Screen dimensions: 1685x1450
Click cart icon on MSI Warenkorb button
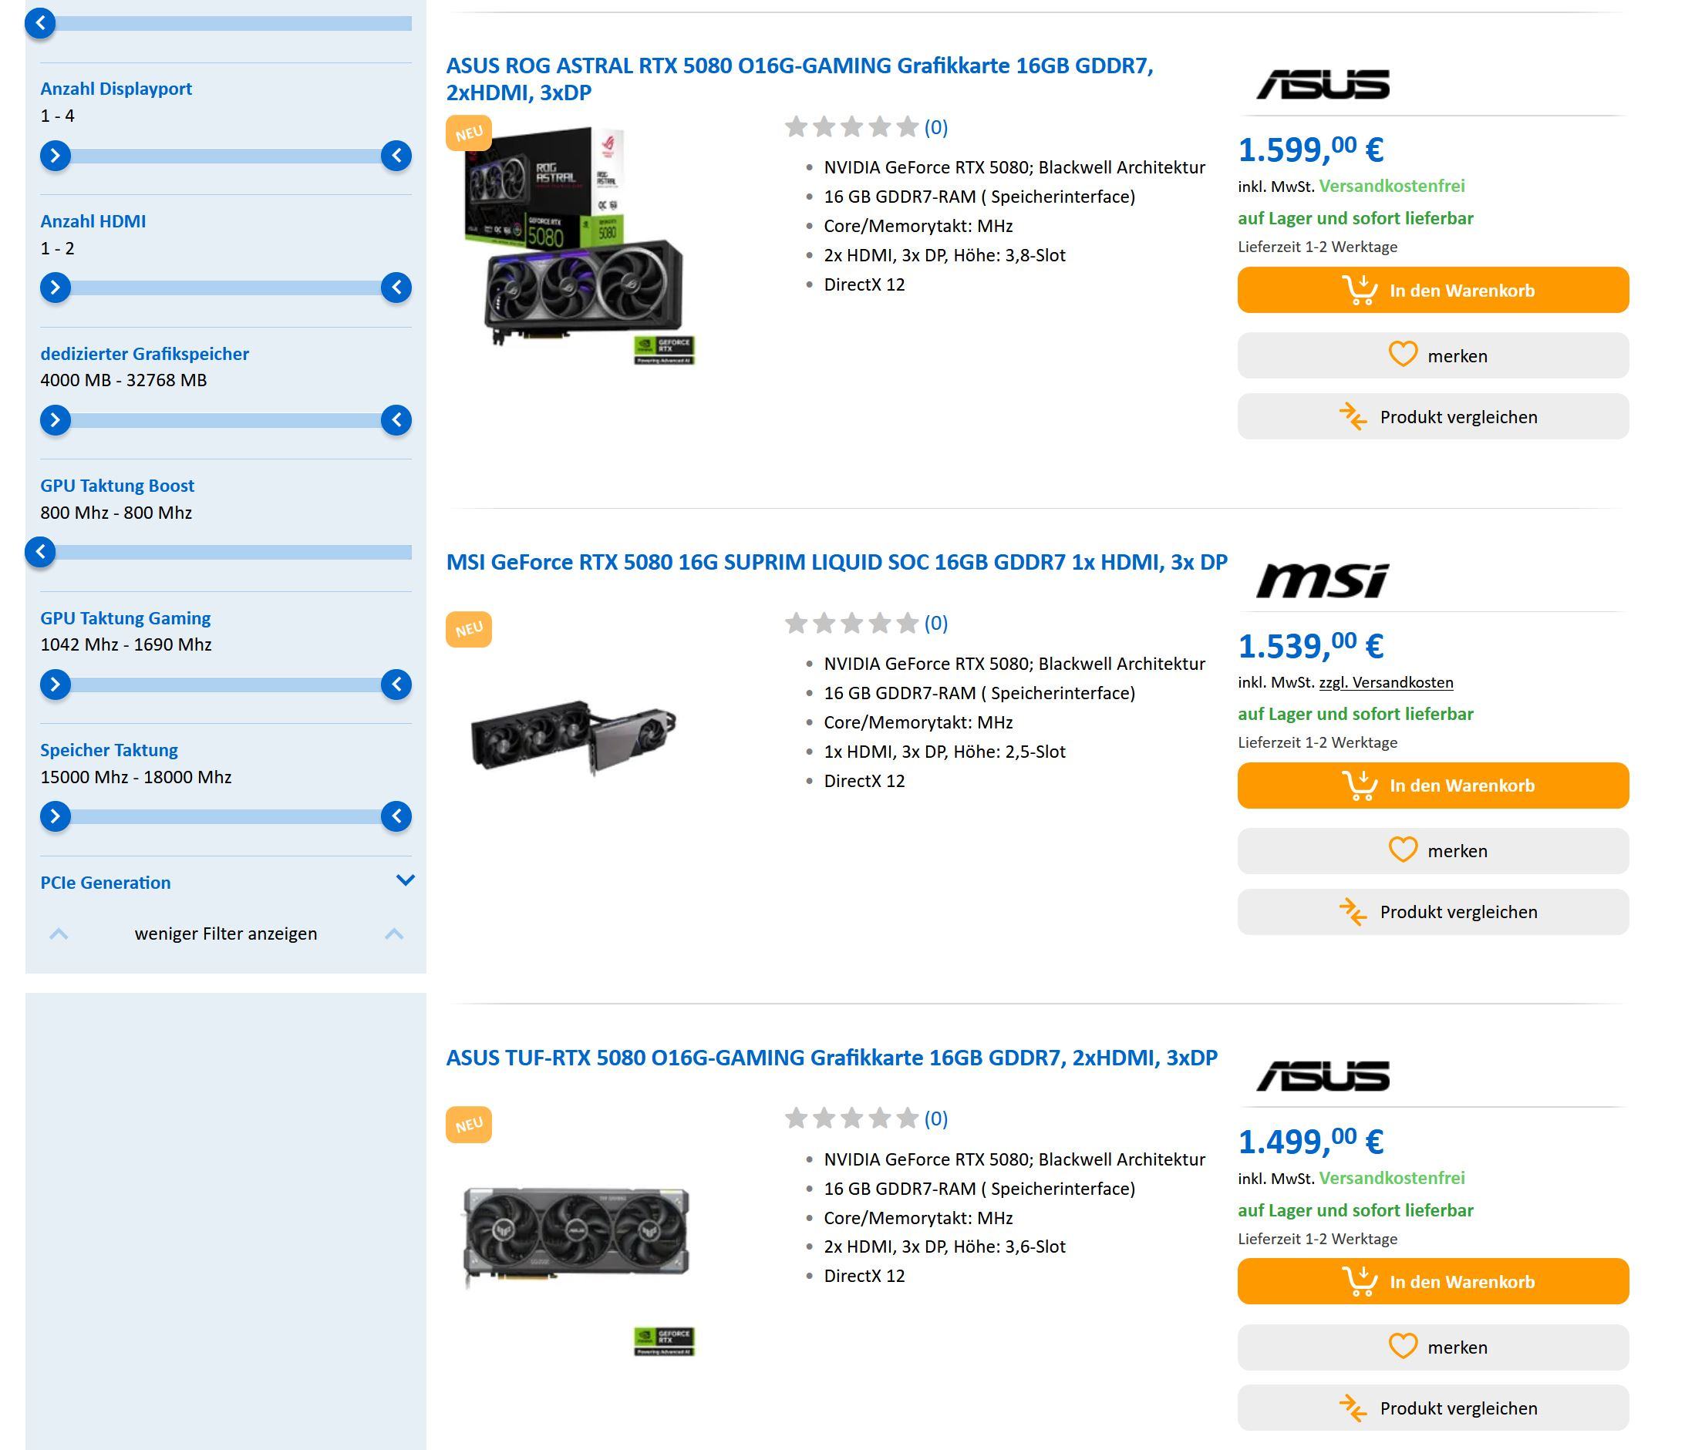tap(1360, 786)
